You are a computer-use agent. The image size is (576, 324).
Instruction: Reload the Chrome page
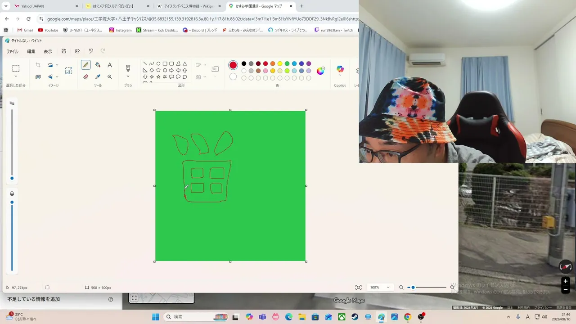tap(28, 19)
